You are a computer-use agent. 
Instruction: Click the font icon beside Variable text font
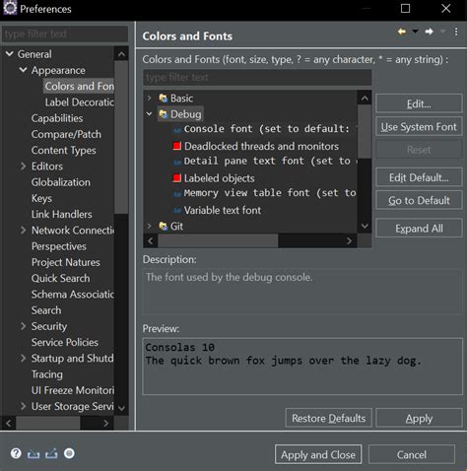point(177,210)
